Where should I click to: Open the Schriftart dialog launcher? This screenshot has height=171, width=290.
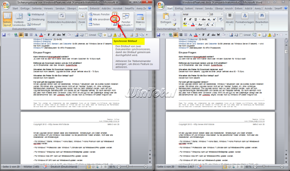tap(222, 29)
